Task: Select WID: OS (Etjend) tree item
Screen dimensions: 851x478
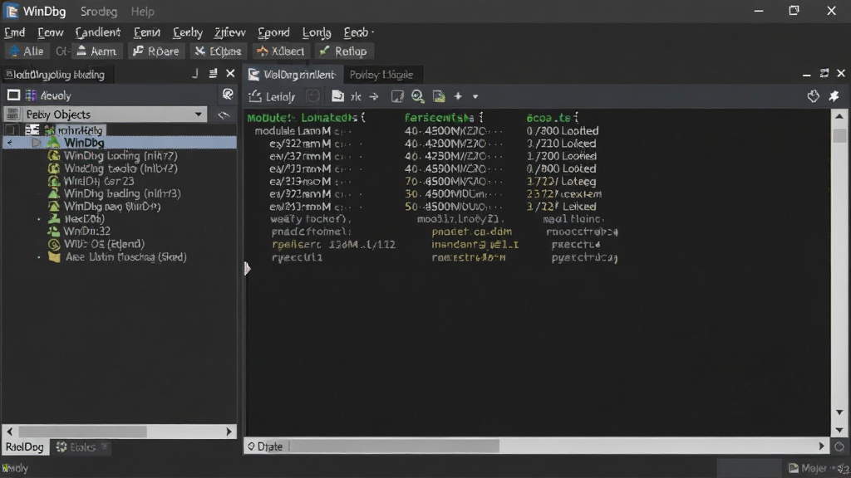Action: (104, 244)
